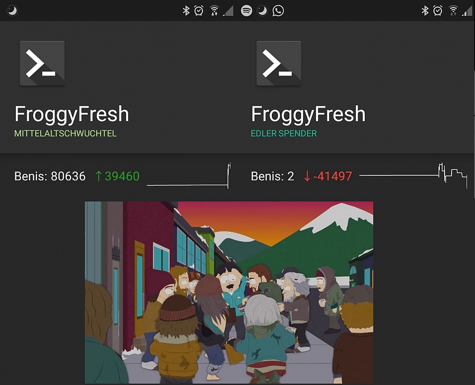Open the South Park cartoon image
475x385 pixels.
[229, 292]
